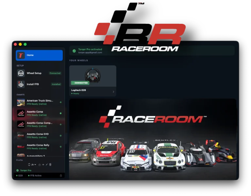The image size is (251, 196).
Task: Click the RaceRoom game banner image
Action: pos(153,139)
